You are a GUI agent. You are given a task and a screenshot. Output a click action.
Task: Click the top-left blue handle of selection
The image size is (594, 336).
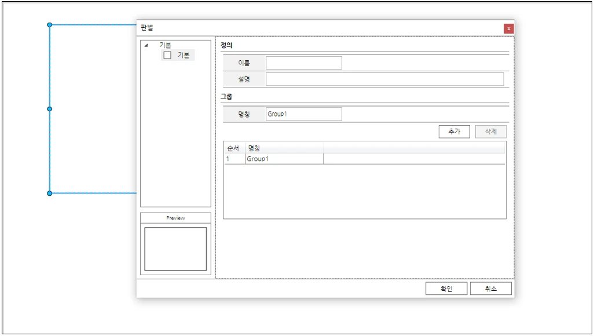pyautogui.click(x=50, y=25)
